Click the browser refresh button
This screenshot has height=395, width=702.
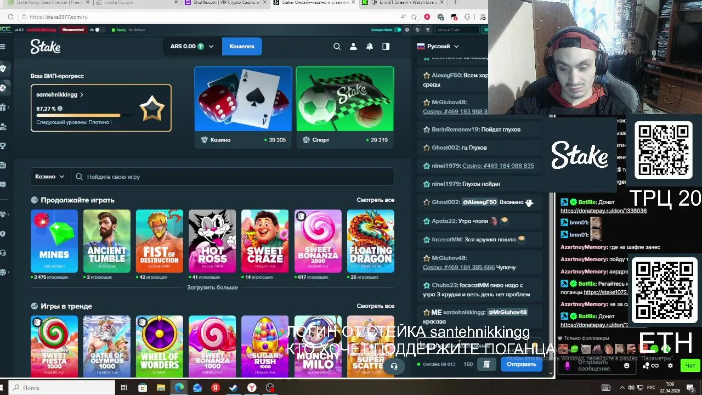10,17
